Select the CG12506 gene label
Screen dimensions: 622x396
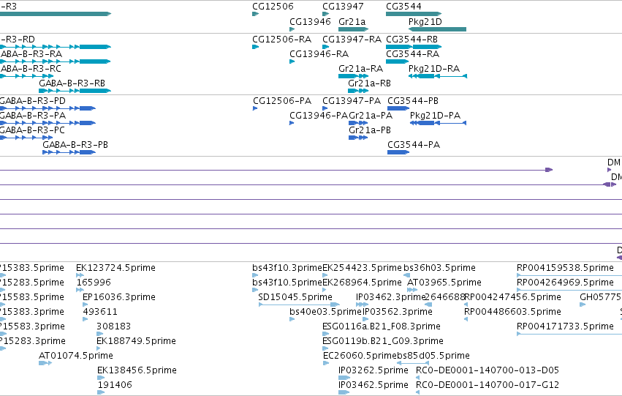click(273, 7)
